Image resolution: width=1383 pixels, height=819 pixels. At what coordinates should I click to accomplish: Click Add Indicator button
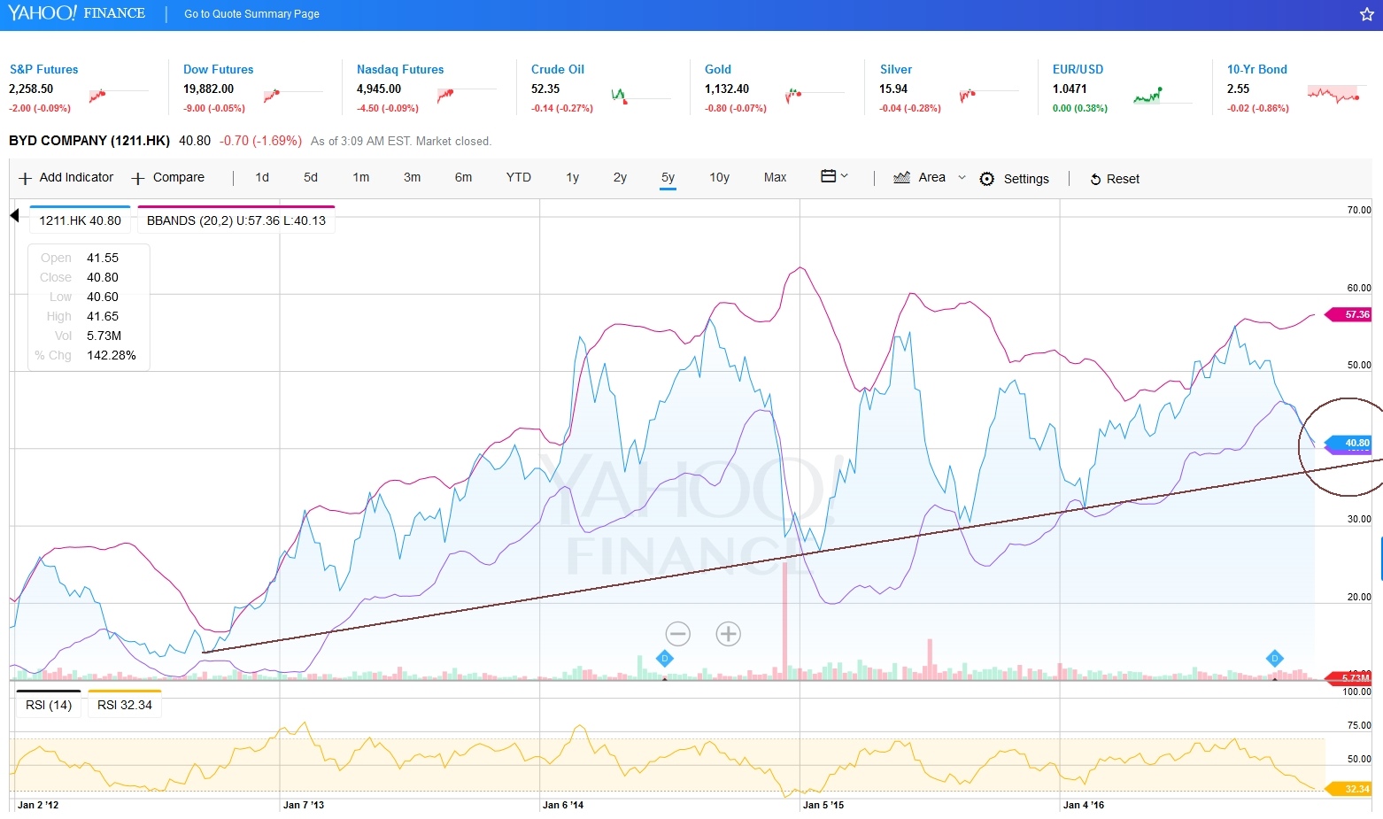click(x=66, y=177)
